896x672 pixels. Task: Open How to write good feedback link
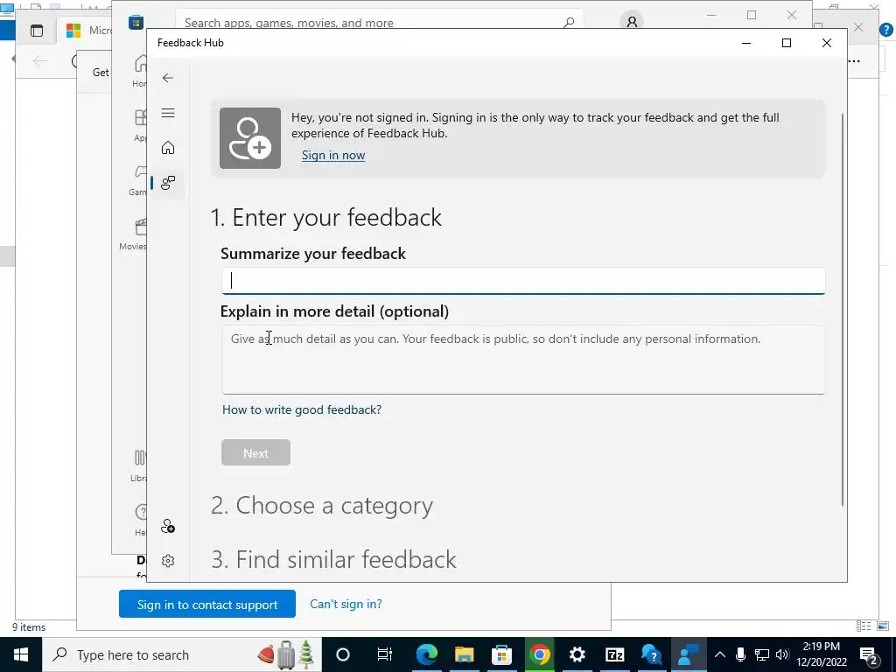(x=302, y=409)
